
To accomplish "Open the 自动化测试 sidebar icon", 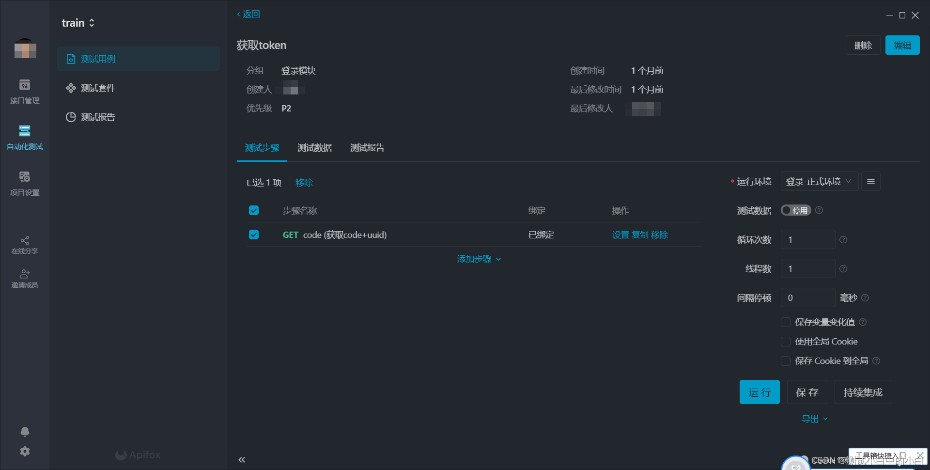I will click(x=25, y=131).
